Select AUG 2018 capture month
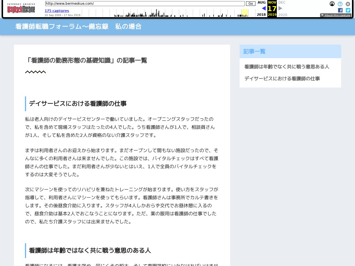This screenshot has height=266, width=355. (x=261, y=2)
